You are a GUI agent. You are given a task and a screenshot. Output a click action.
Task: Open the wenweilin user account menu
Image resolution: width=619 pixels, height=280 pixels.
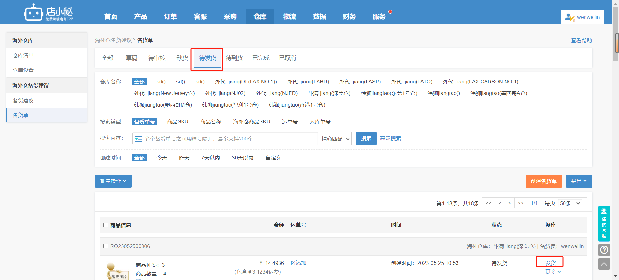coord(582,17)
